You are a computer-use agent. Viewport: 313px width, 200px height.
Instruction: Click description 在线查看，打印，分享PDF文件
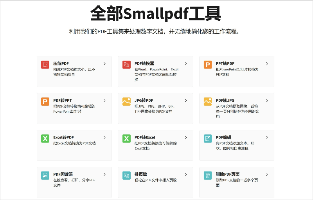click(74, 183)
